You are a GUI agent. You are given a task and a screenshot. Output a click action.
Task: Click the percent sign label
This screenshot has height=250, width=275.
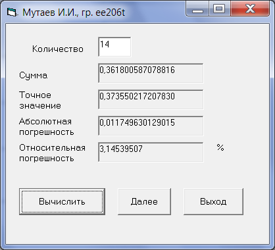(220, 147)
